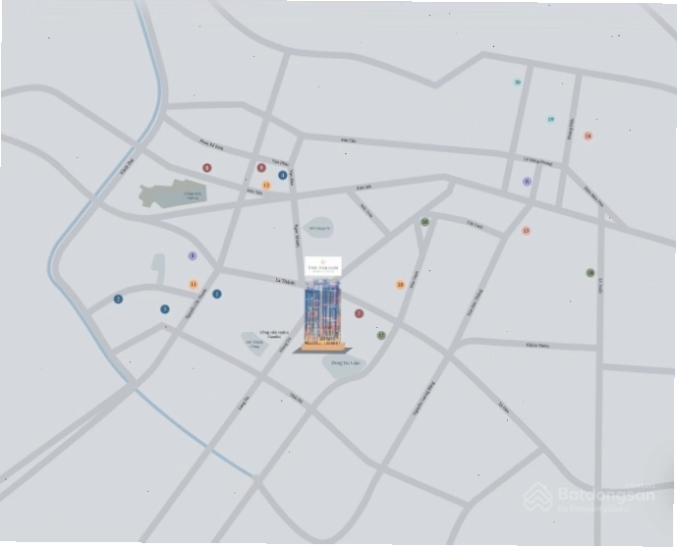The height and width of the screenshot is (547, 677).
Task: Click the Lê Hồng Phong street label
Action: [x=537, y=159]
